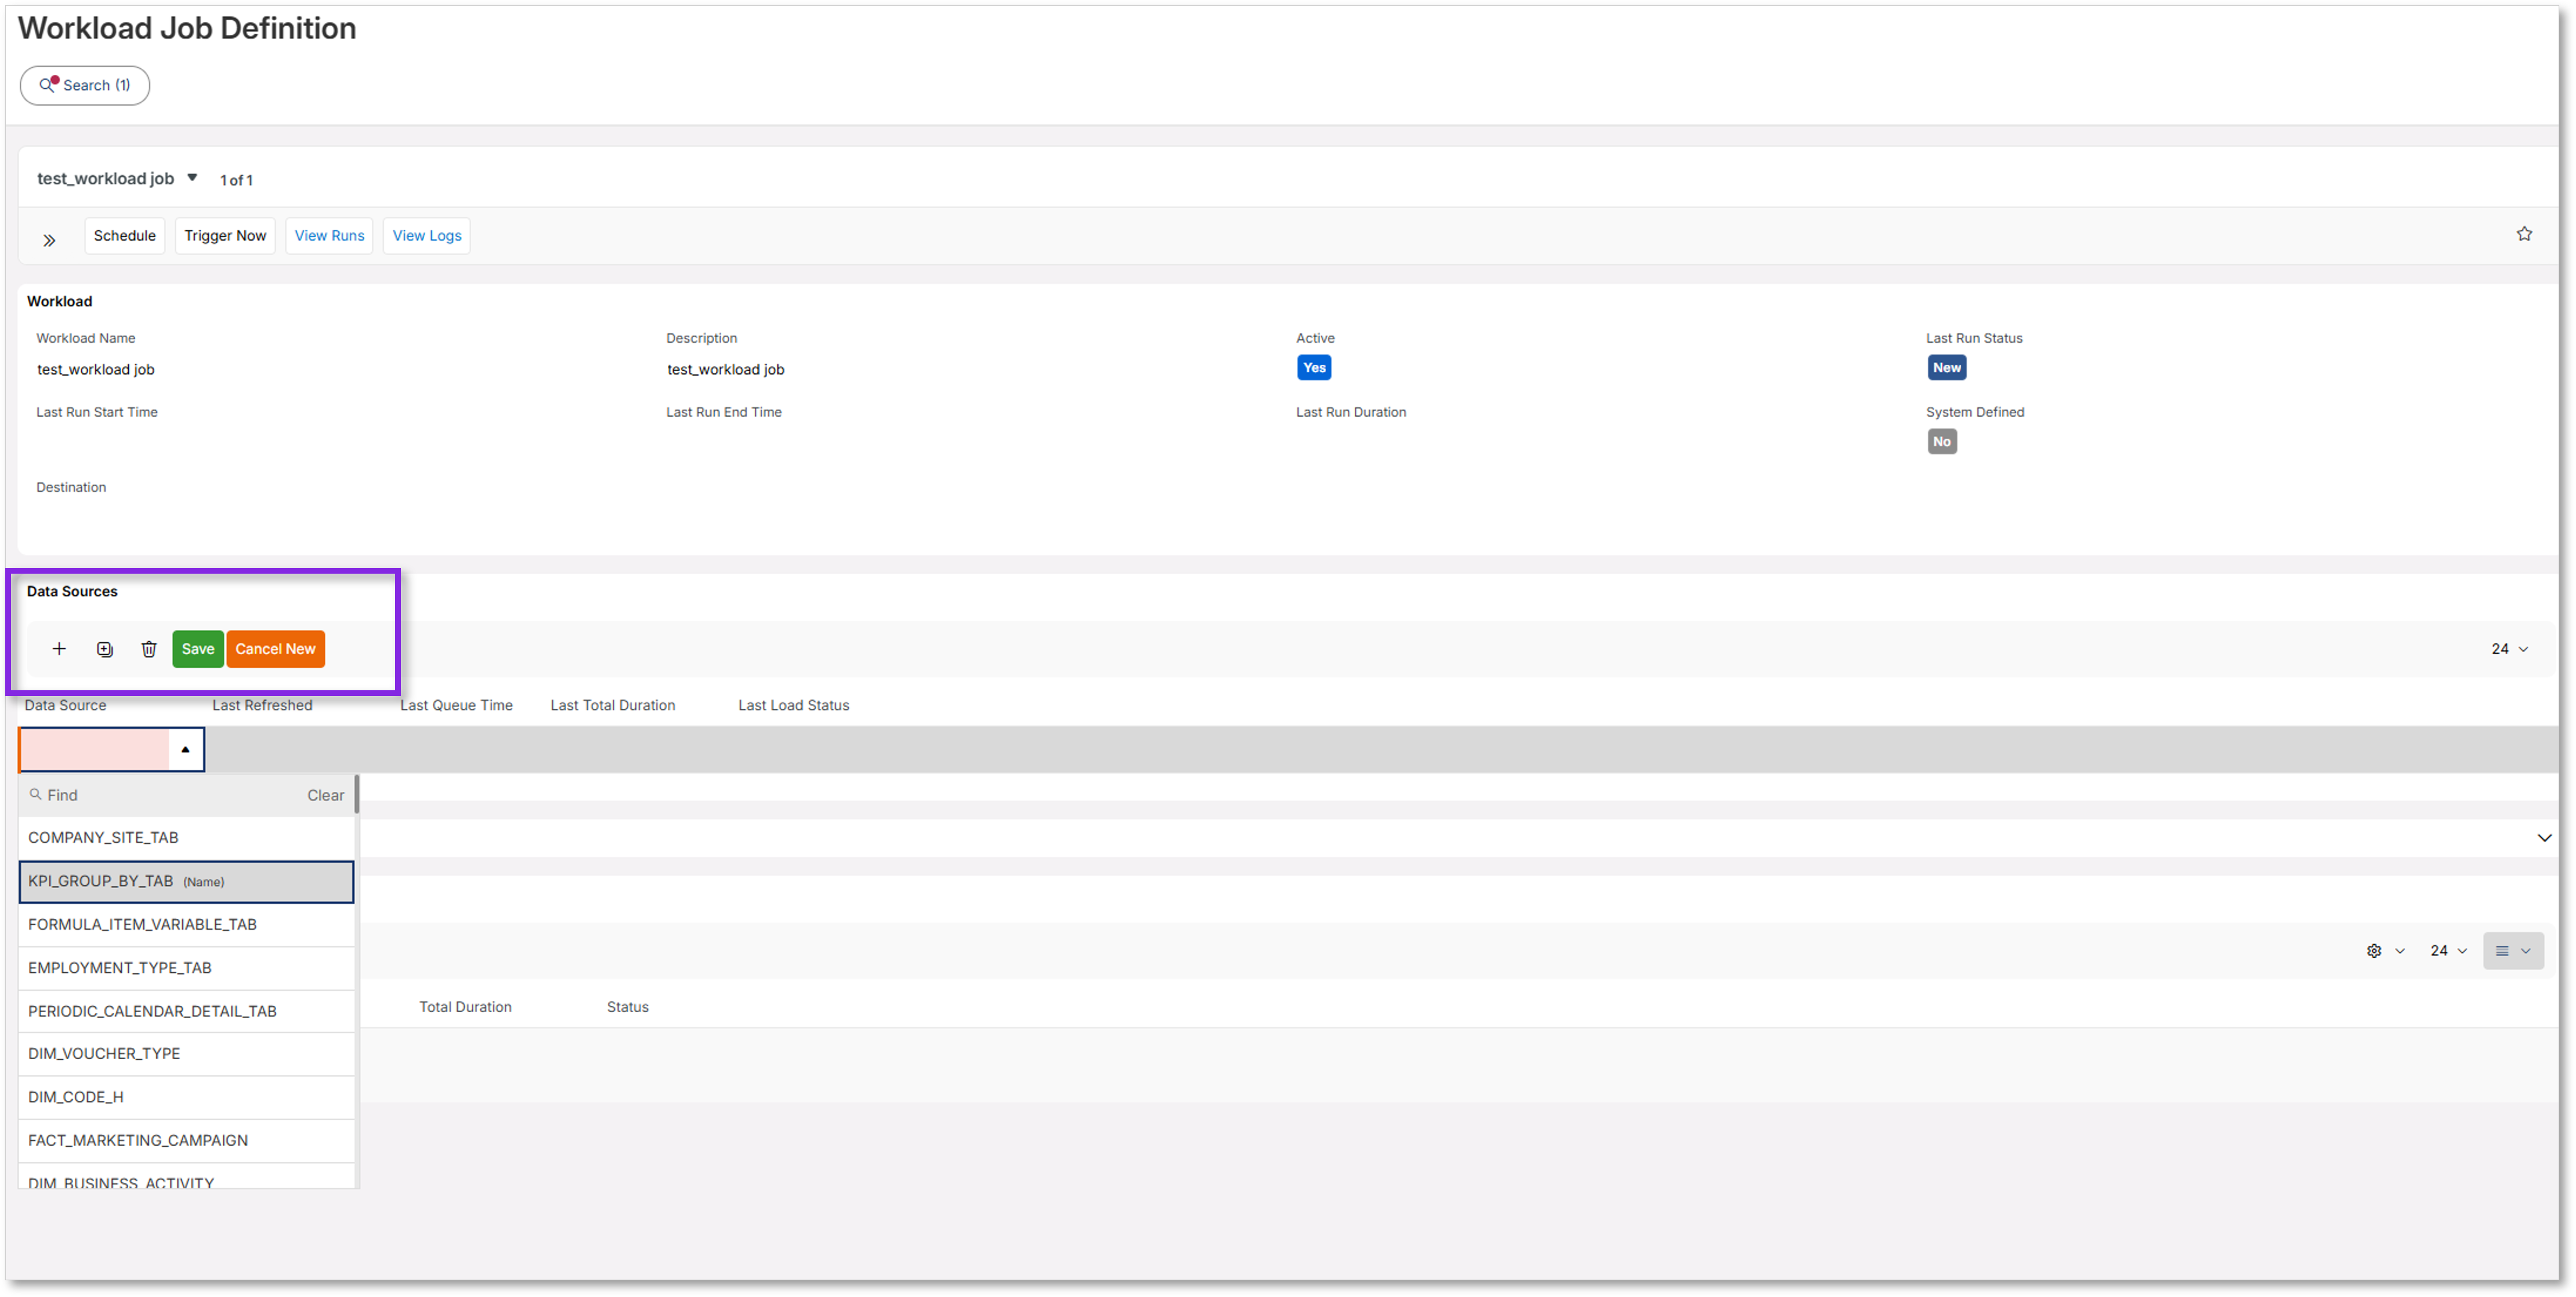Open the View Runs link

tap(329, 236)
